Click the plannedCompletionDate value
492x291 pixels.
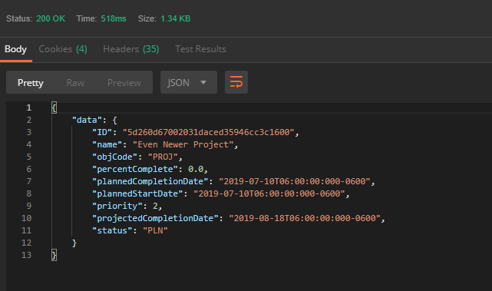(294, 181)
